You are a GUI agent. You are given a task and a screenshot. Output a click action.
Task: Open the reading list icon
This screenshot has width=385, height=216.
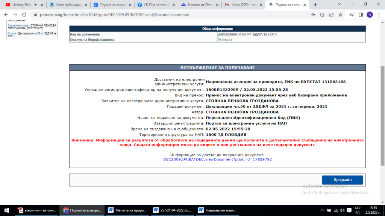tap(352, 15)
